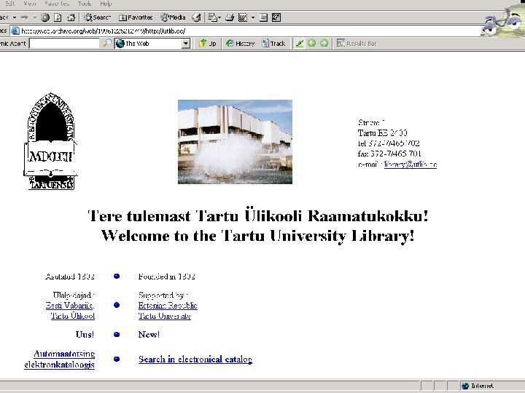
Task: Click the highlighter pen icon
Action: tap(300, 44)
